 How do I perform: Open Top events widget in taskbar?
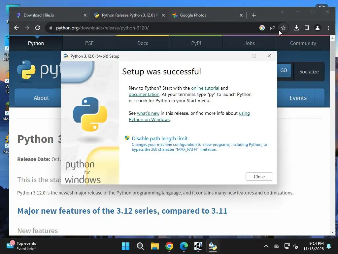pyautogui.click(x=21, y=246)
